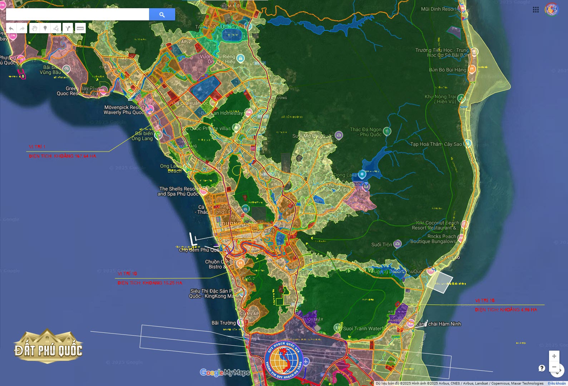
Task: Click the Undo arrow in the toolbar
Action: point(11,28)
